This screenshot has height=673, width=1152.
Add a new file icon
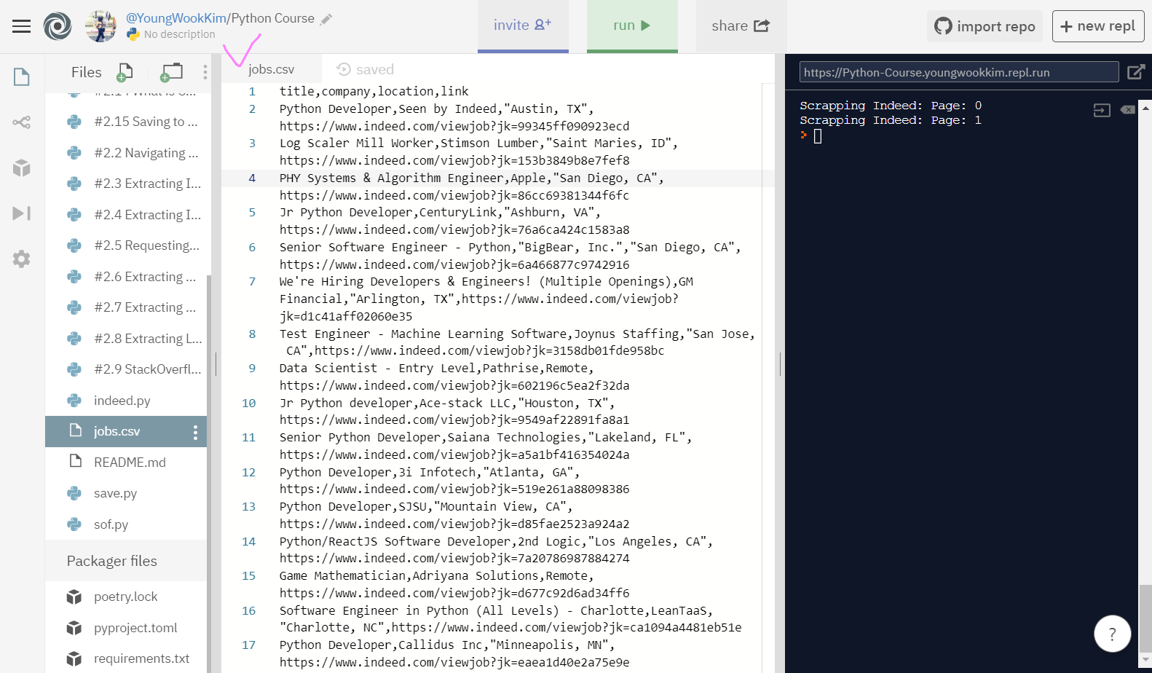tap(125, 72)
